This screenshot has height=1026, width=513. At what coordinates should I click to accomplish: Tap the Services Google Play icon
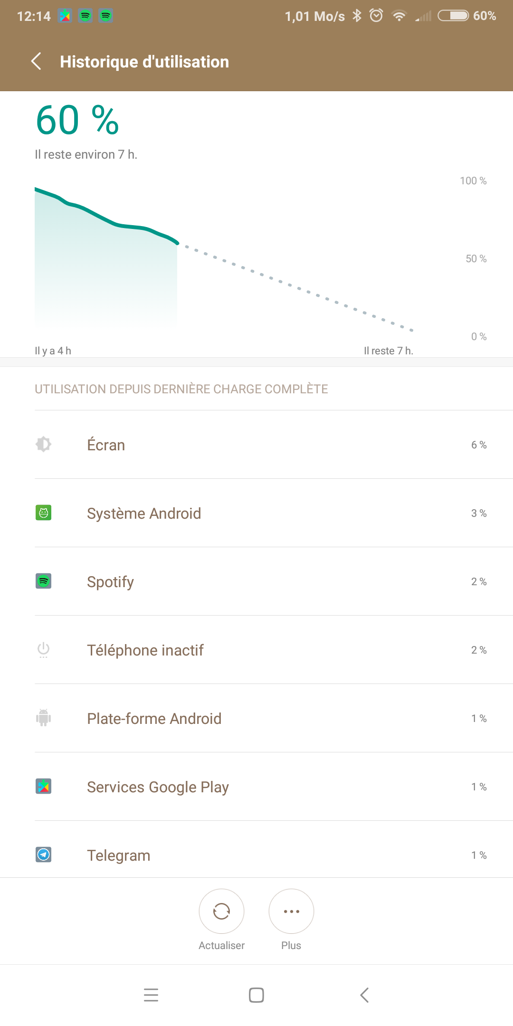[x=44, y=786]
